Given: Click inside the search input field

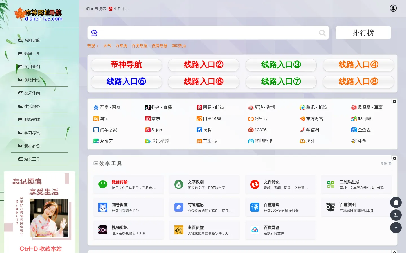Looking at the screenshot, I should pos(208,33).
